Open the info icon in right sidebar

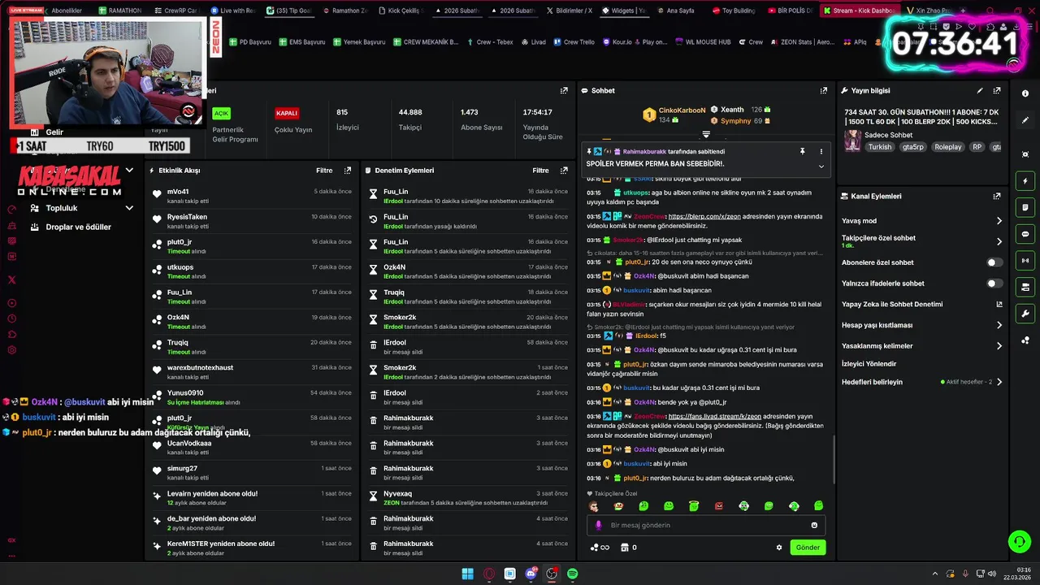point(1025,93)
